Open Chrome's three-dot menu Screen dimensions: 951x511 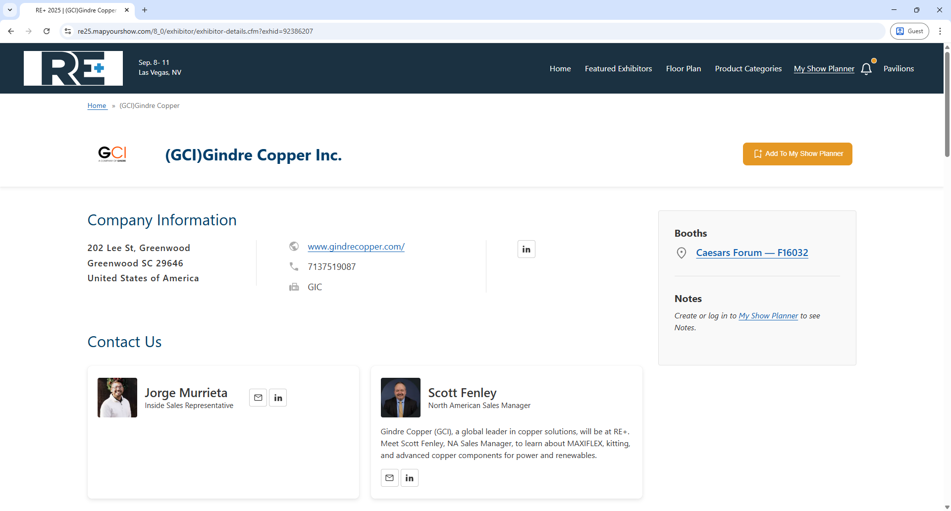(x=941, y=31)
